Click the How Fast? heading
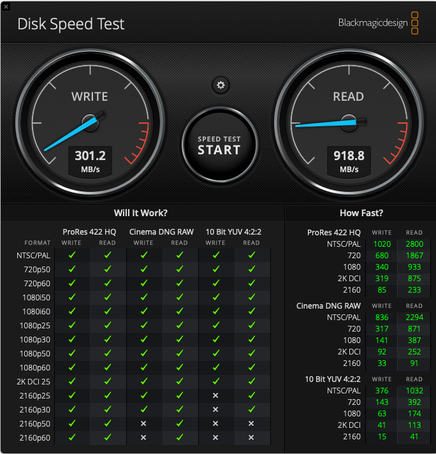 click(361, 213)
